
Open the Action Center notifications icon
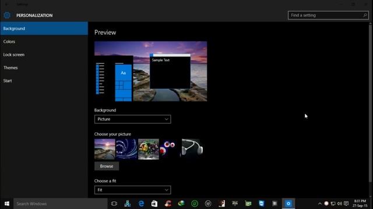click(x=346, y=204)
